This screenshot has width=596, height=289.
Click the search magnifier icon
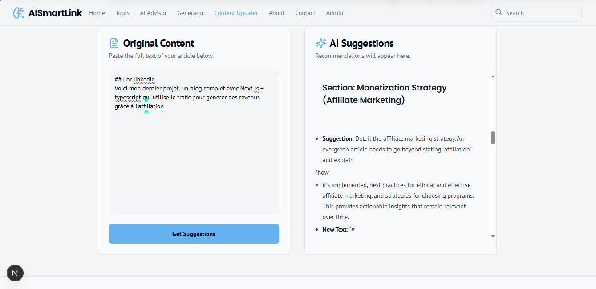[499, 12]
